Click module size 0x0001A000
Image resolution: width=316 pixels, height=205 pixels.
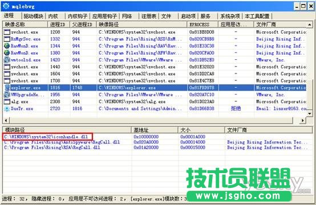coord(193,137)
